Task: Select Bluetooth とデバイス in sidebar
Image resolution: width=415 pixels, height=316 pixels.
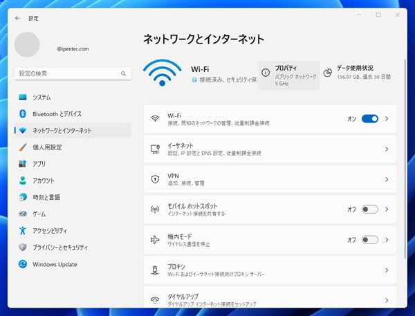Action: click(x=73, y=114)
